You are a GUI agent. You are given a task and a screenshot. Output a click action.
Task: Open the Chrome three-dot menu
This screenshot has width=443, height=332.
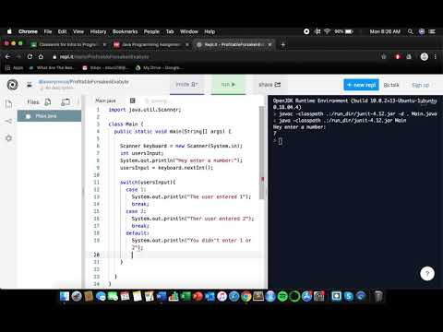point(435,57)
